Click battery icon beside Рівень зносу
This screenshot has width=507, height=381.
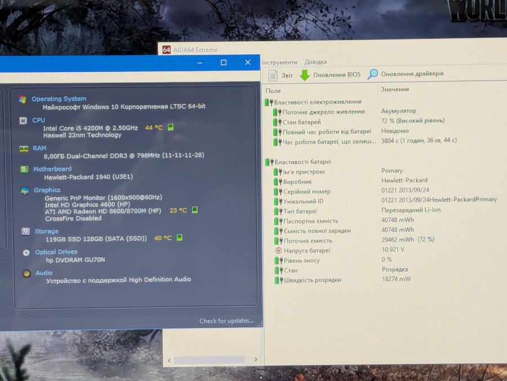coord(279,261)
